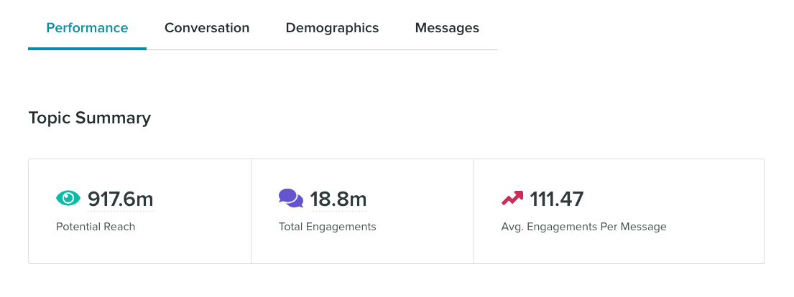This screenshot has width=794, height=297.
Task: Click the teal underline beneath Performance tab
Action: tap(87, 49)
